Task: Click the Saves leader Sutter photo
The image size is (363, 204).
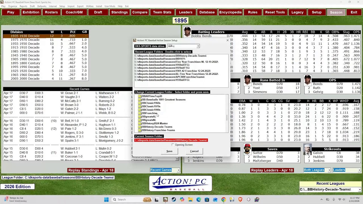Action: 247,149
